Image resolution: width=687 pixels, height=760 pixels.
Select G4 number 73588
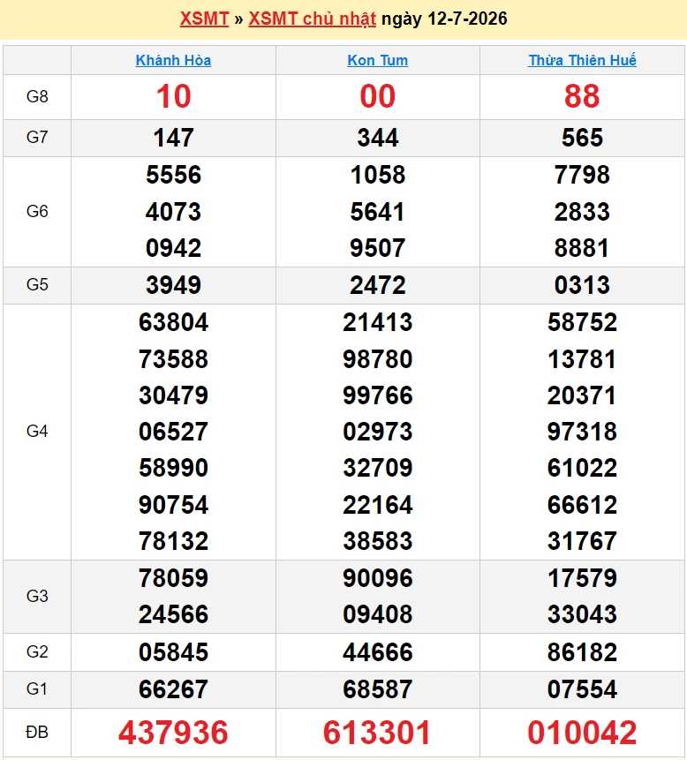[174, 359]
